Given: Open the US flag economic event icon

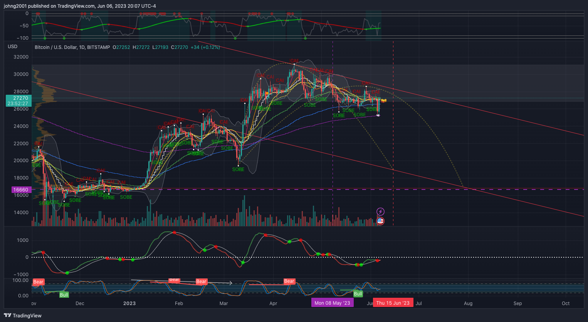Looking at the screenshot, I should pos(380,221).
